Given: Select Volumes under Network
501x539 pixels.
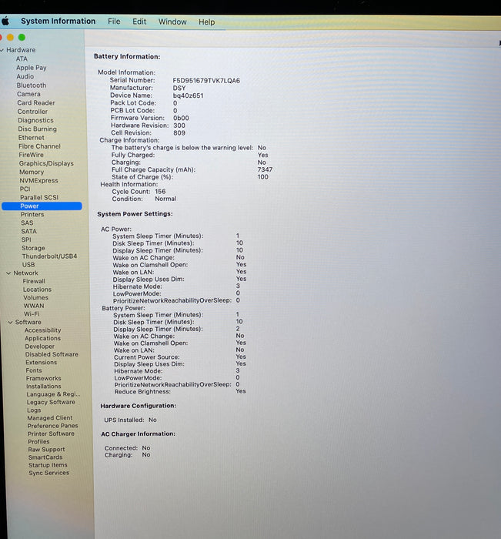Looking at the screenshot, I should 35,298.
